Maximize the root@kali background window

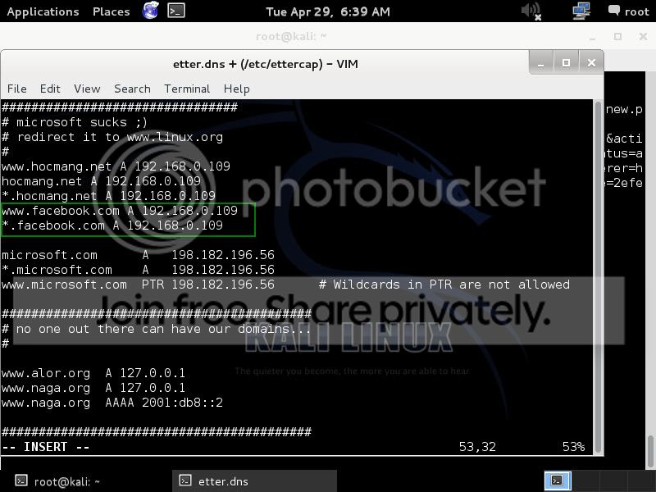(618, 37)
